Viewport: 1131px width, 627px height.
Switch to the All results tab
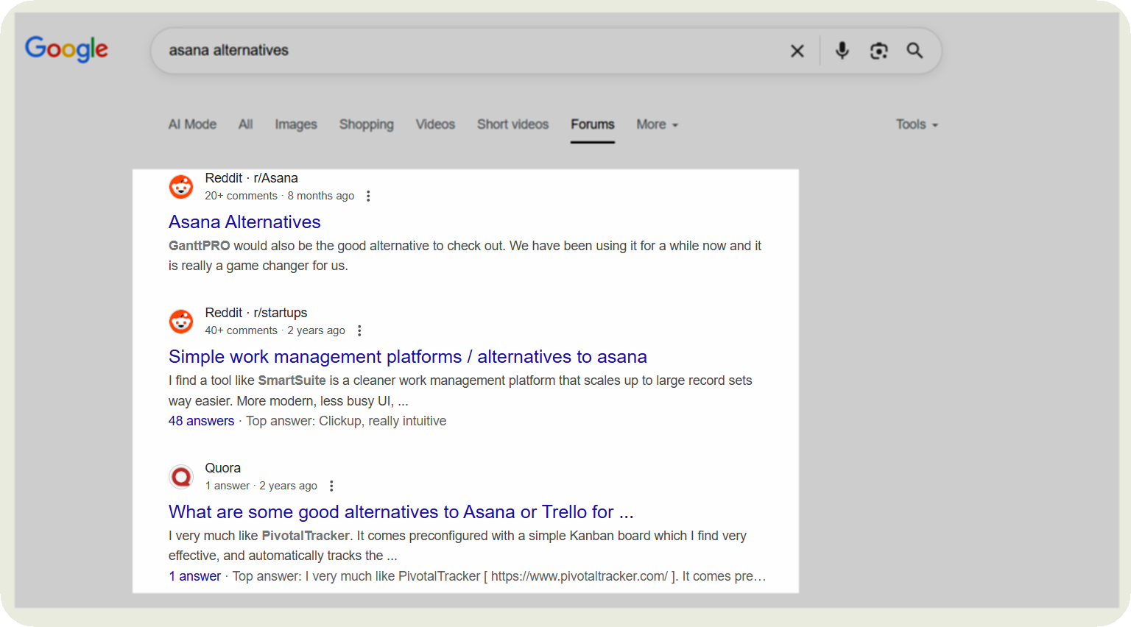tap(246, 124)
